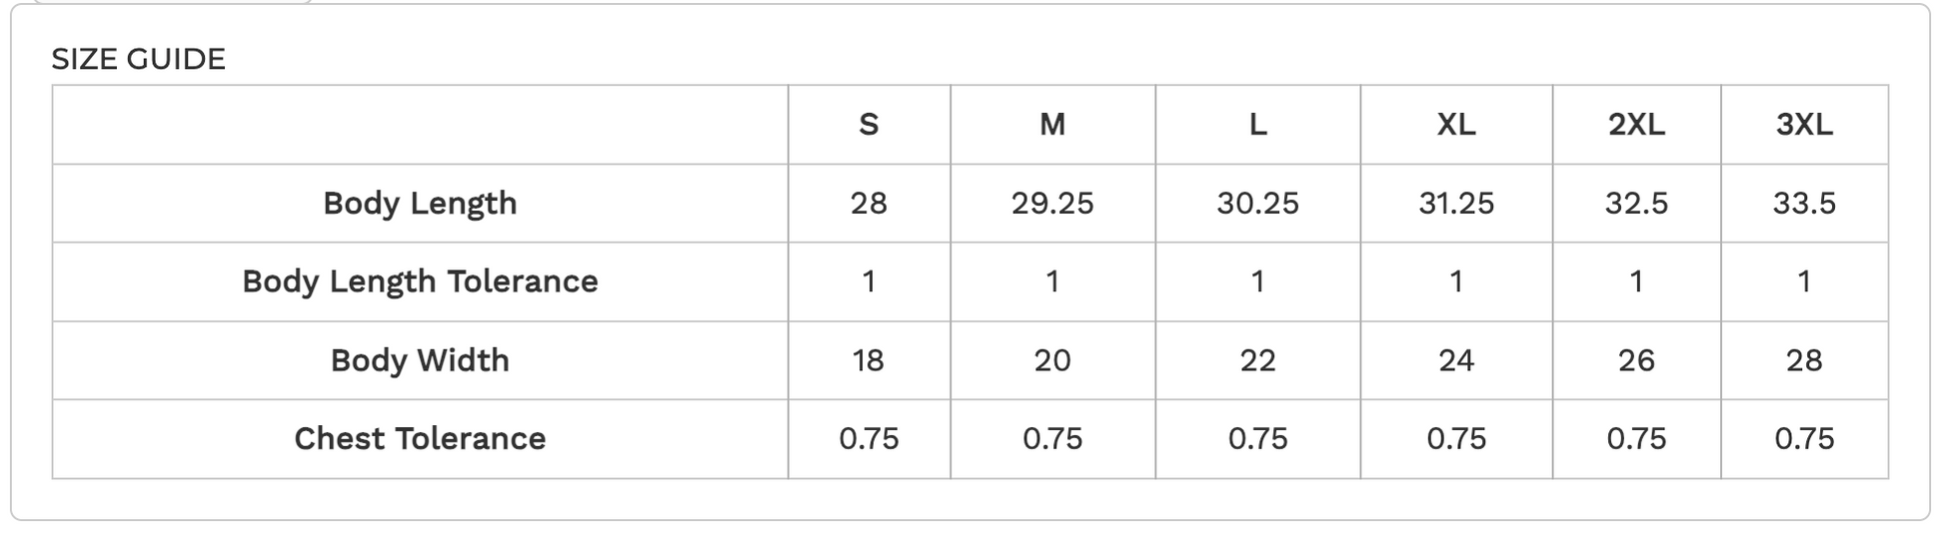Select the body width value 18

coord(869,360)
